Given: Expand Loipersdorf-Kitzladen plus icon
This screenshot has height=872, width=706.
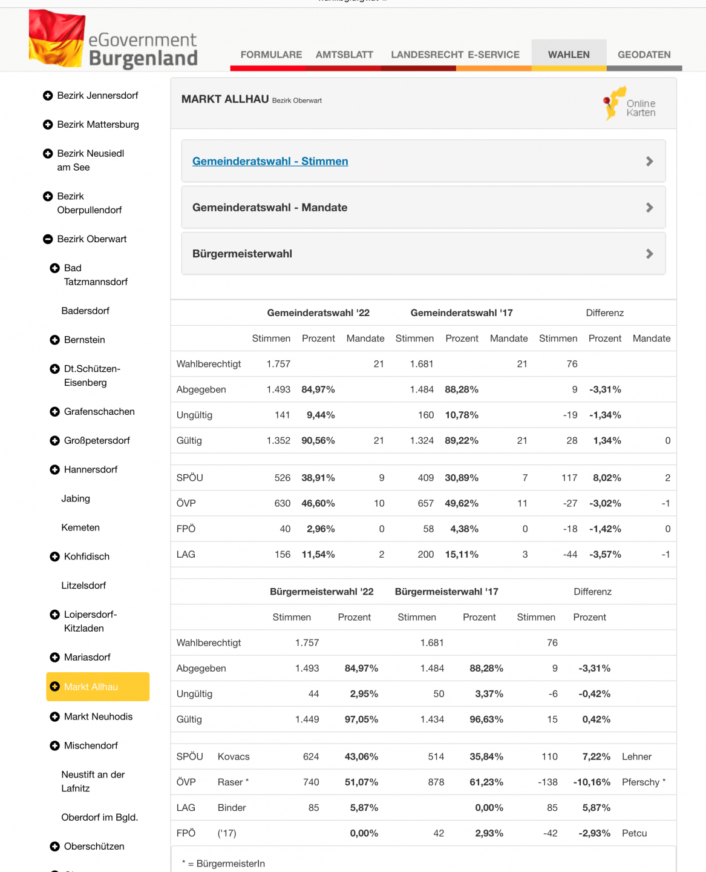Looking at the screenshot, I should click(54, 615).
